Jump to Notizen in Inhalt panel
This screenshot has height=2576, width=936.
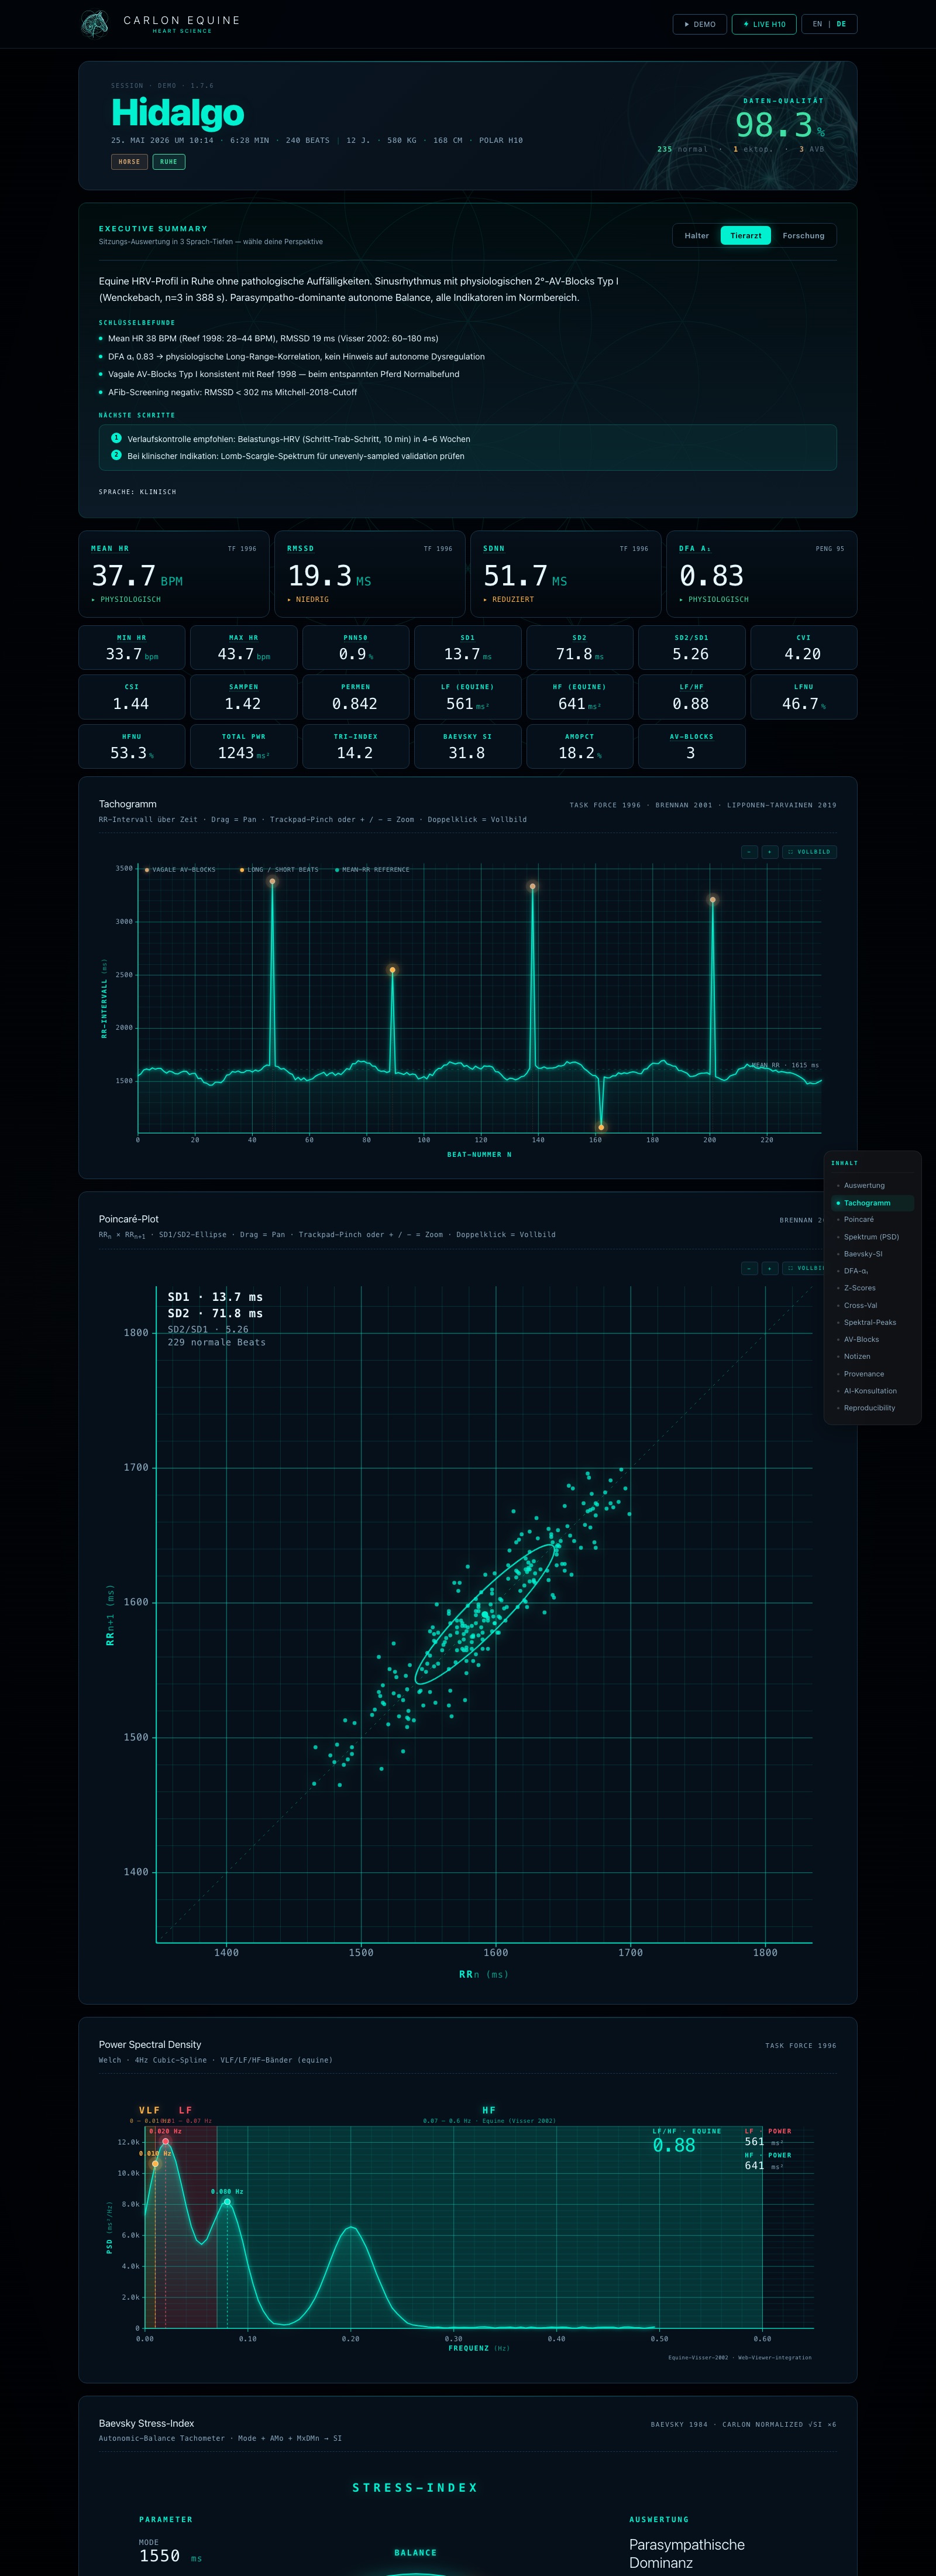pos(873,1356)
